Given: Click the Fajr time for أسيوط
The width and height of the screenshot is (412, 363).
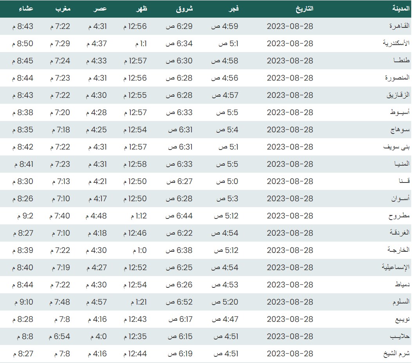Looking at the screenshot, I should coord(228,112).
